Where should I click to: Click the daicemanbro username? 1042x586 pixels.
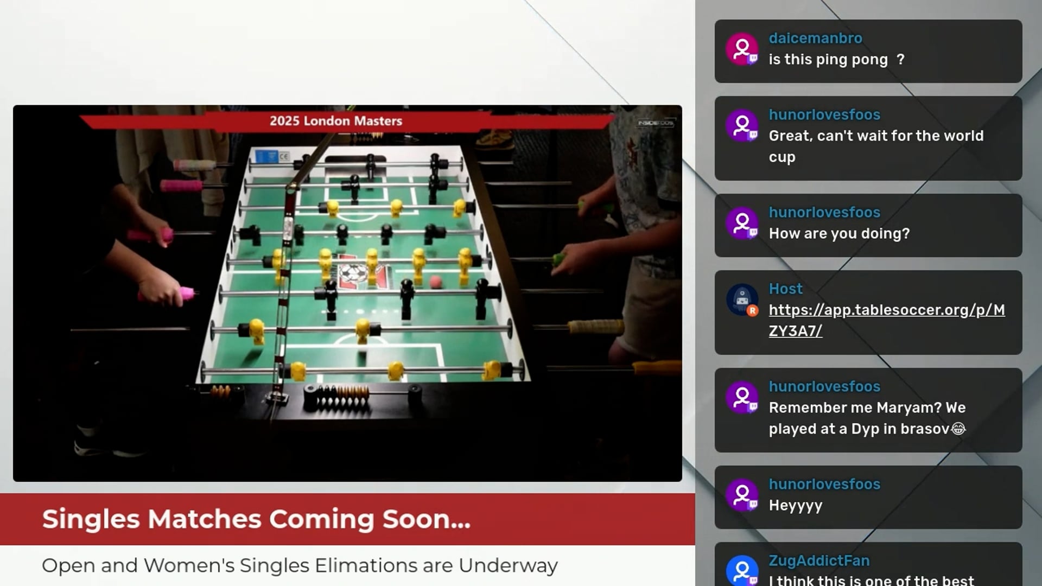click(815, 38)
